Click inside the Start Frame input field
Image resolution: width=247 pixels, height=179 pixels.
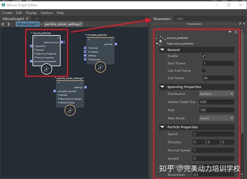click(218, 63)
